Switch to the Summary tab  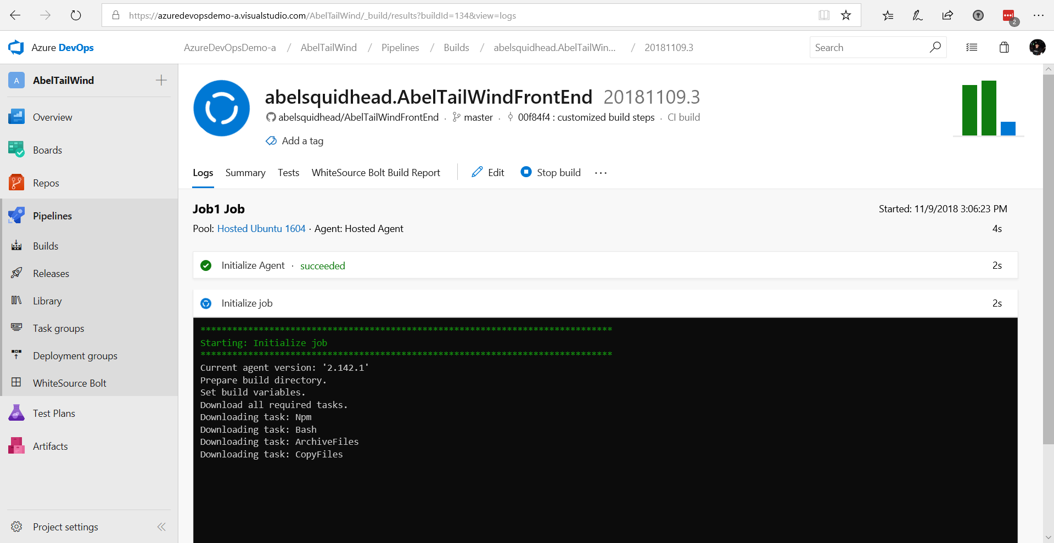[245, 173]
